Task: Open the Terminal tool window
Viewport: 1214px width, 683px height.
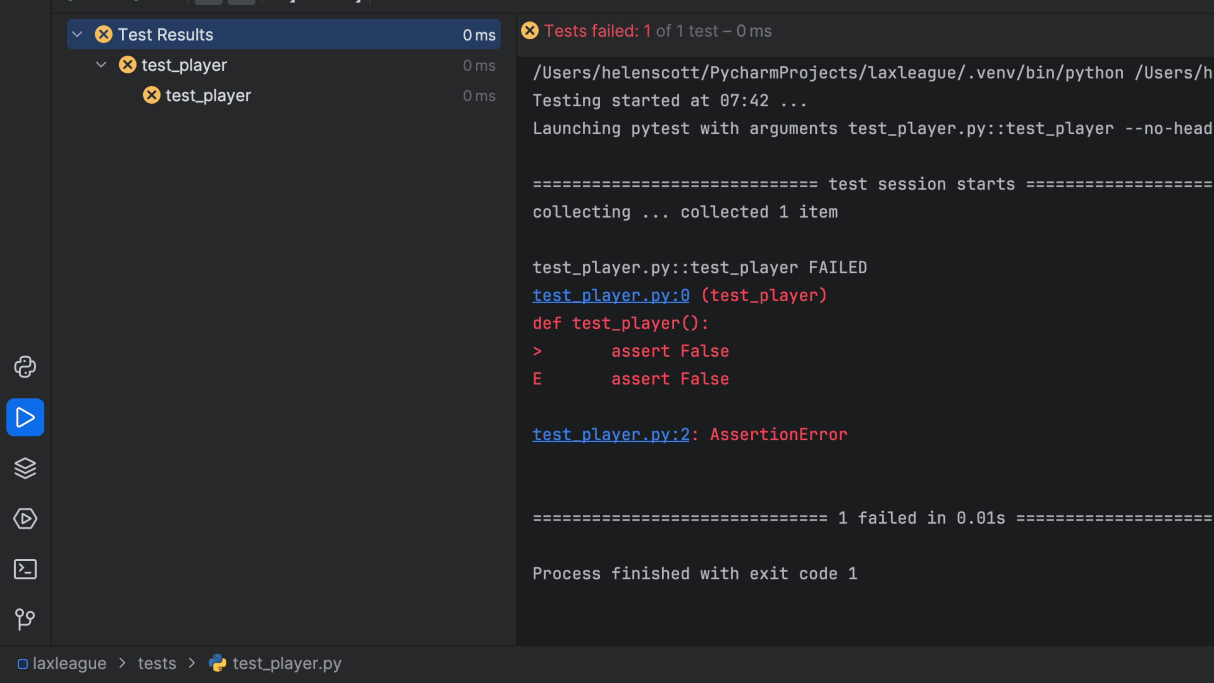Action: 25,569
